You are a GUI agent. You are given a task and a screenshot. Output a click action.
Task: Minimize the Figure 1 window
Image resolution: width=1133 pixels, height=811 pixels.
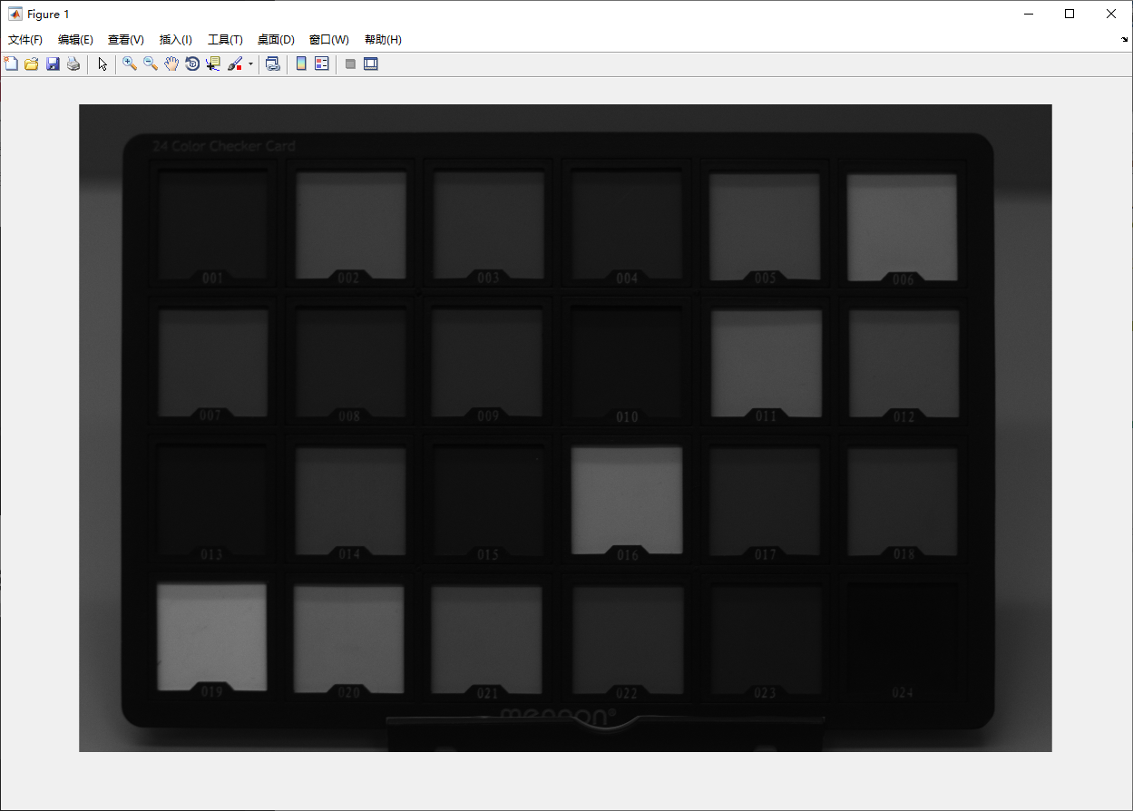(x=1029, y=14)
